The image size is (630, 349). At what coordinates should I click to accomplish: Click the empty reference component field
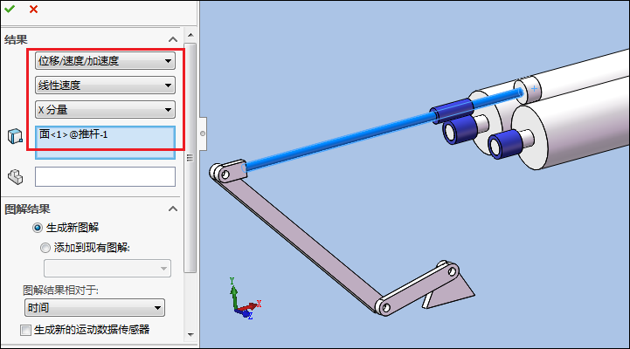(x=105, y=176)
